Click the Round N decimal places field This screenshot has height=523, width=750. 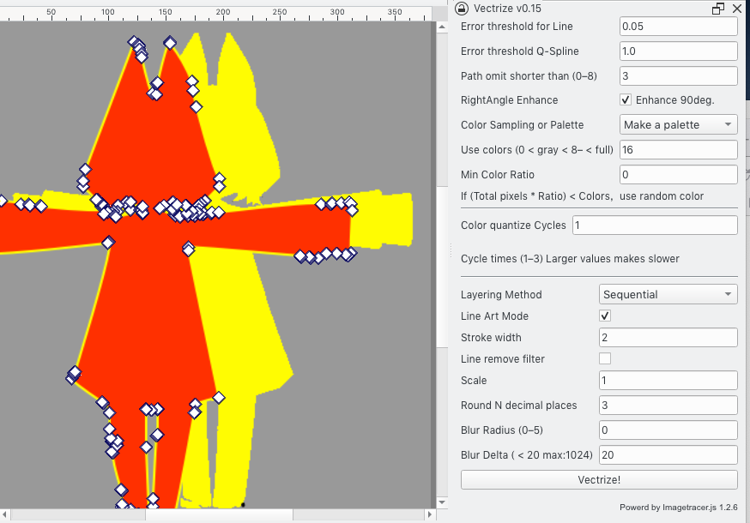tap(668, 406)
